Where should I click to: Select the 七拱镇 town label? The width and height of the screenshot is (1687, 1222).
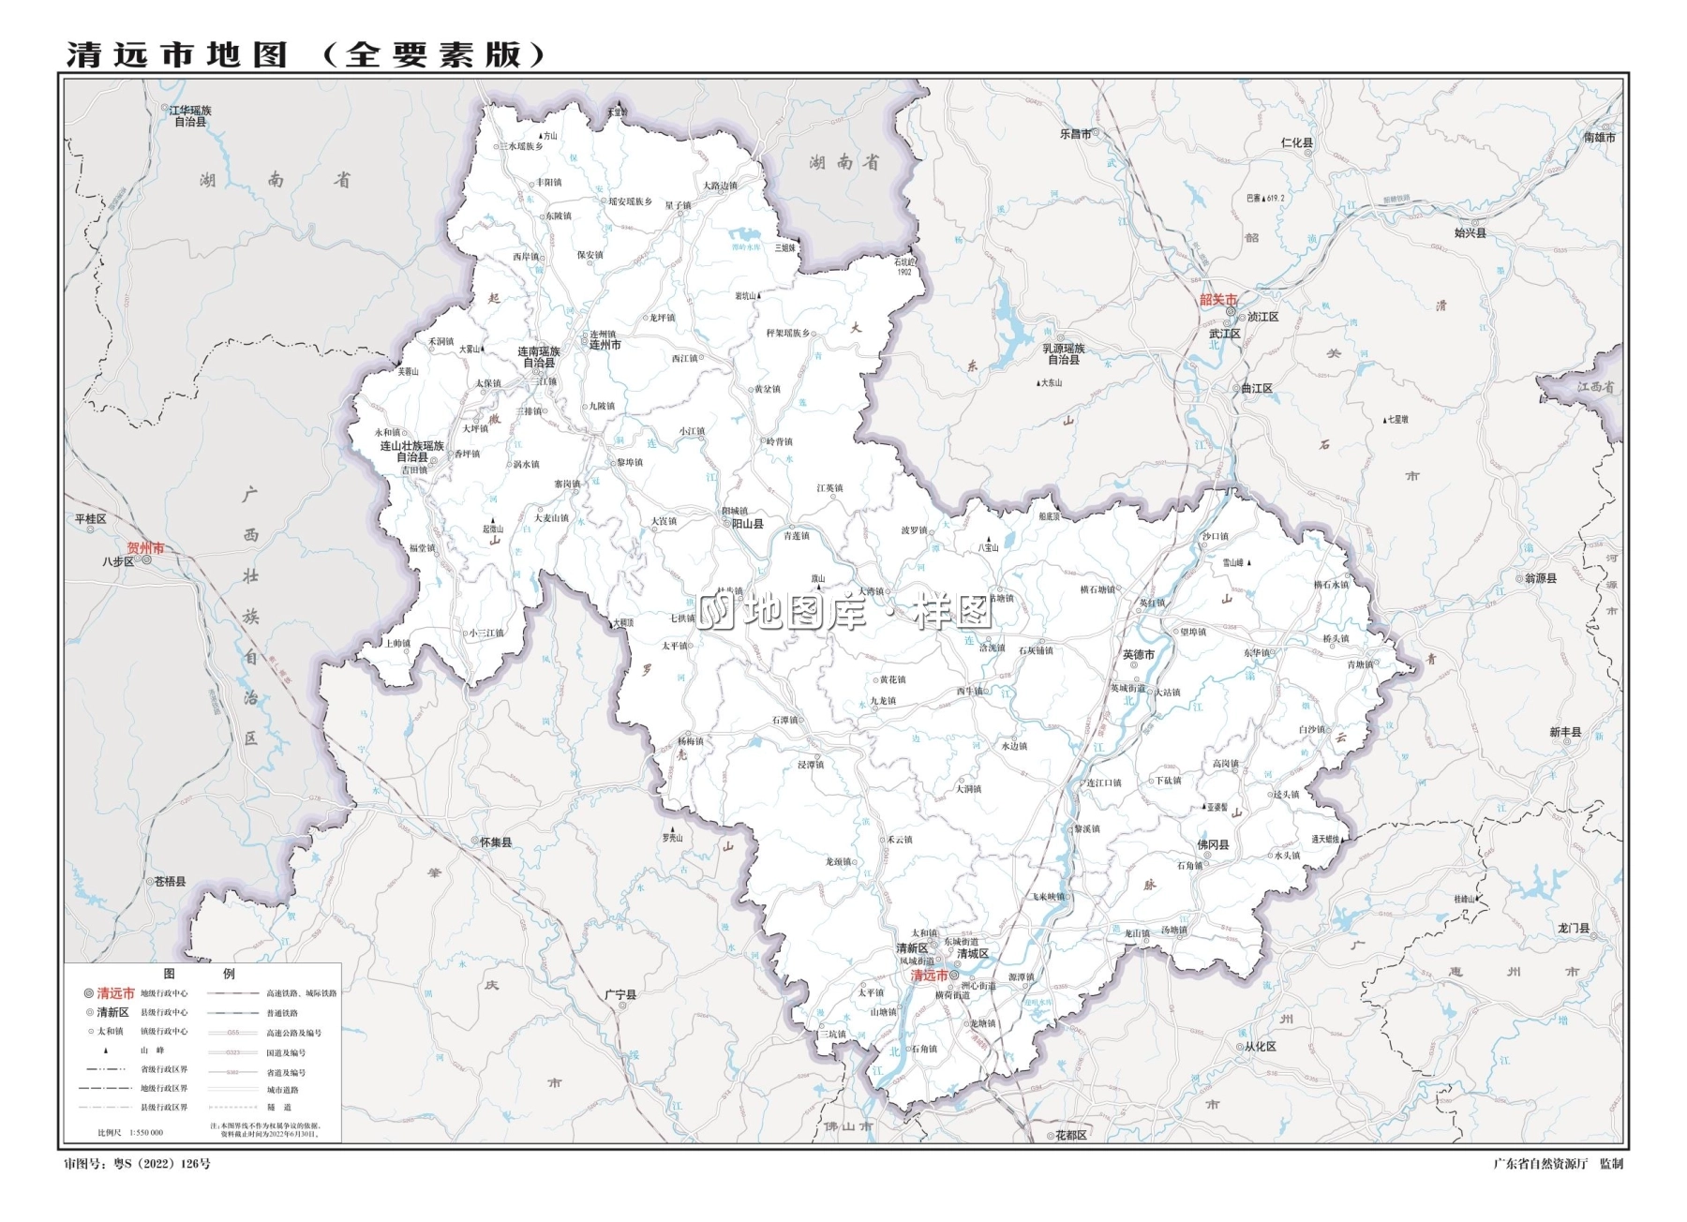tap(683, 618)
